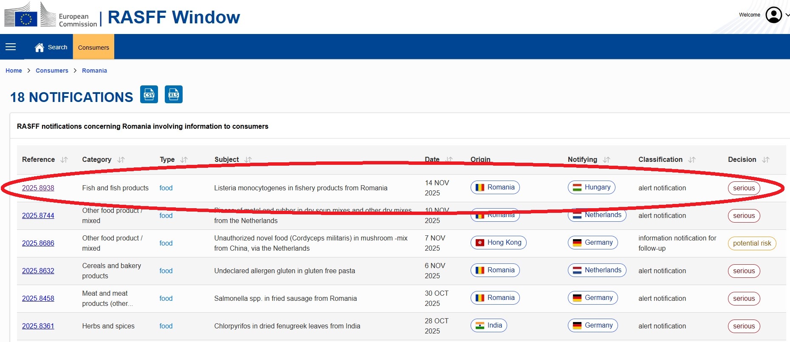Switch to the Consumers tab

93,47
